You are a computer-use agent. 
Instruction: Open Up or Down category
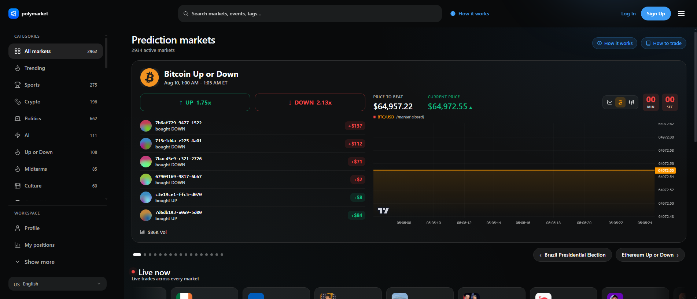click(x=56, y=152)
